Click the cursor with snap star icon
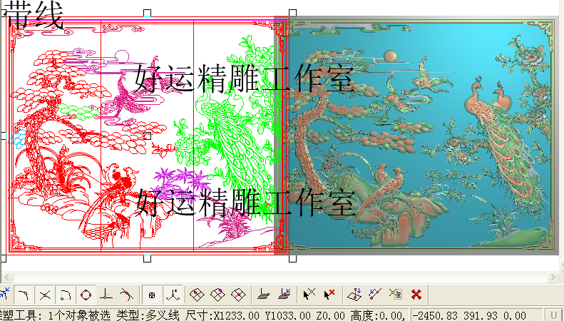 309,295
